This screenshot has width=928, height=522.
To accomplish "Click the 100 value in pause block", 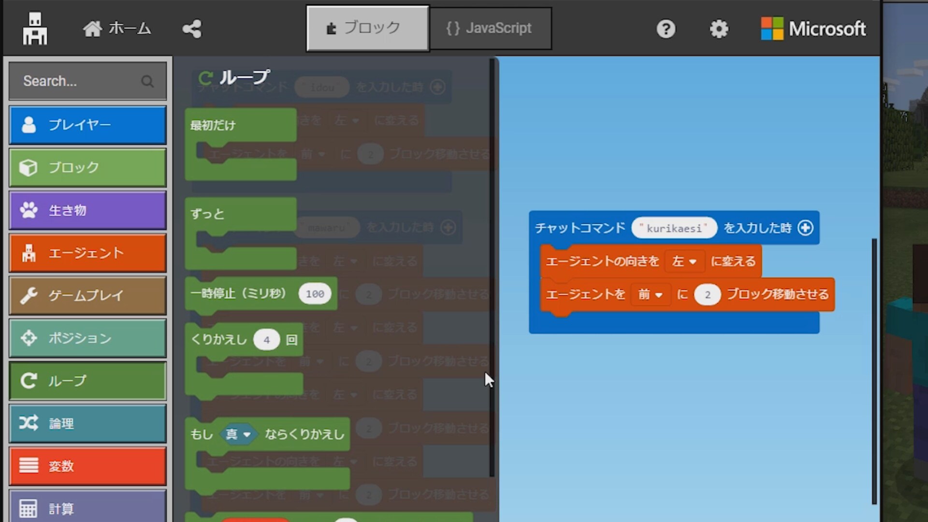I will click(315, 294).
